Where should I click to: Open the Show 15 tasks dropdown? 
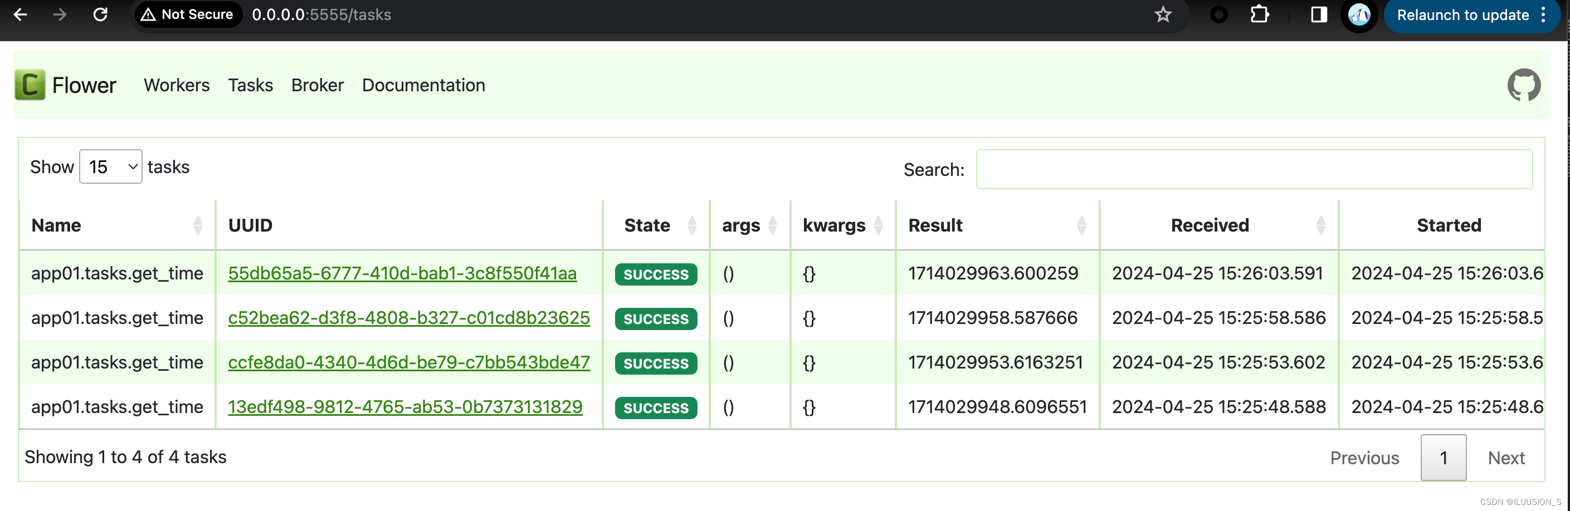(111, 166)
